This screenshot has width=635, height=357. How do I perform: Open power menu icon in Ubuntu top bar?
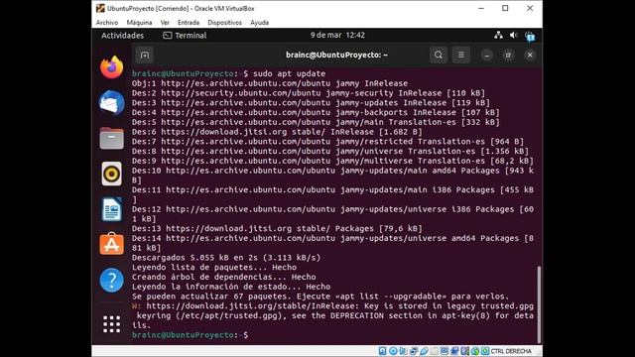coord(530,36)
